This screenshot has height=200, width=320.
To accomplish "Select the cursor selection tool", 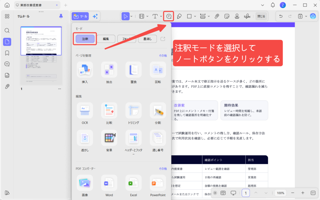I will [125, 16].
